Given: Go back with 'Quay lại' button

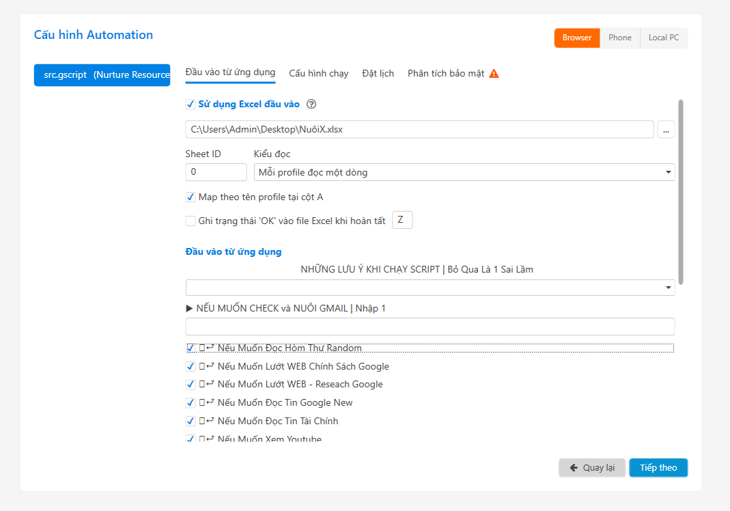Looking at the screenshot, I should (x=591, y=467).
